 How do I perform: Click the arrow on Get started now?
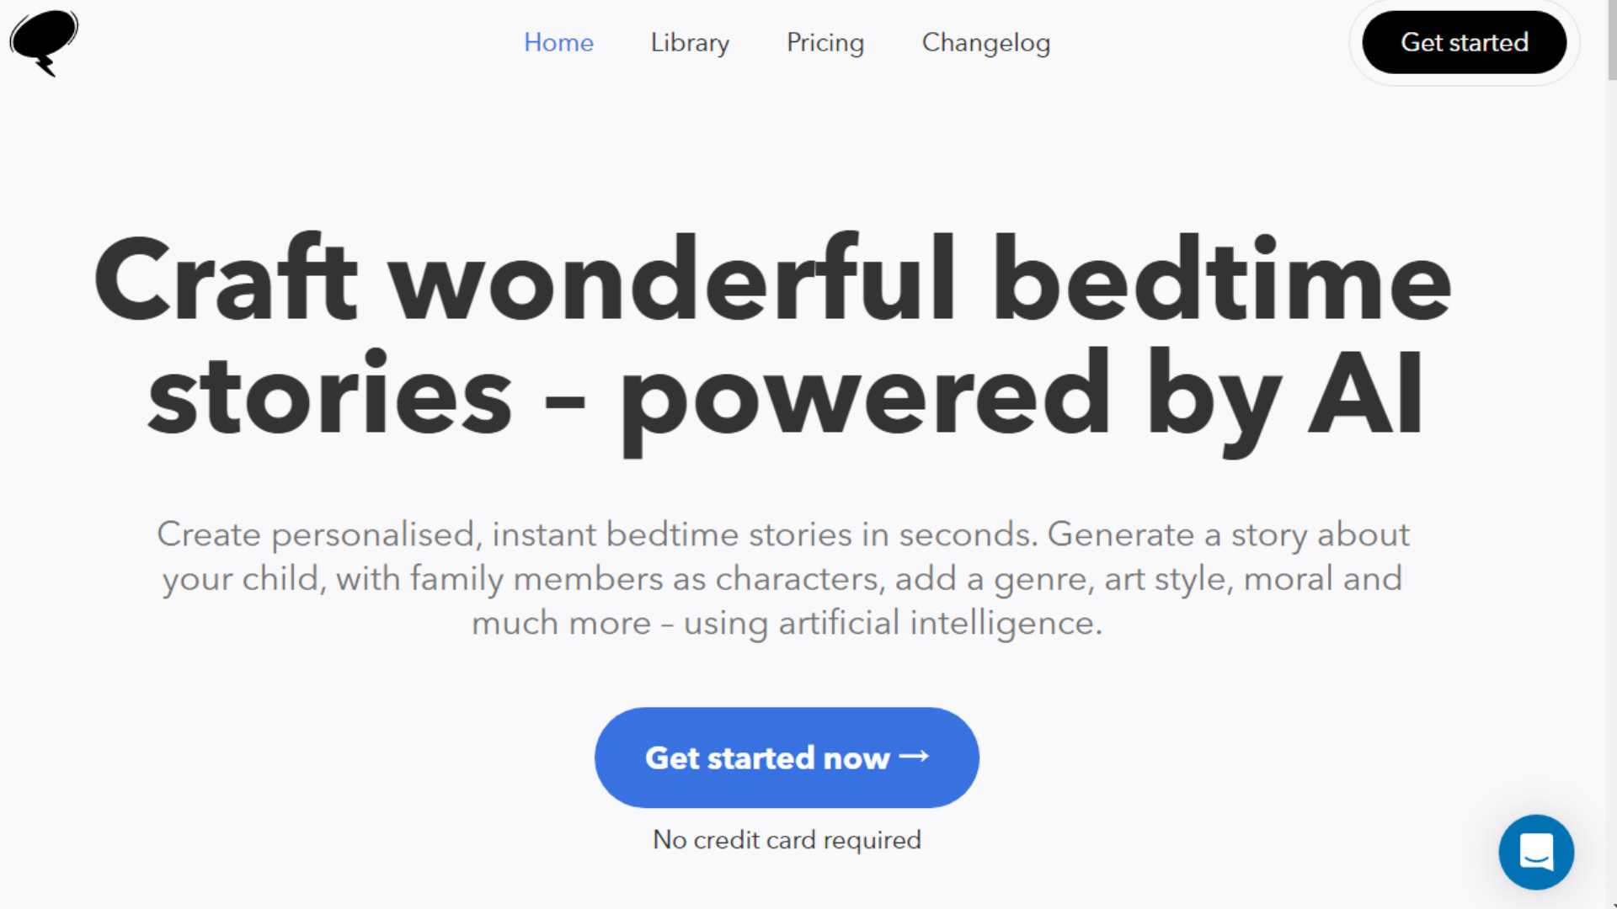pos(915,757)
